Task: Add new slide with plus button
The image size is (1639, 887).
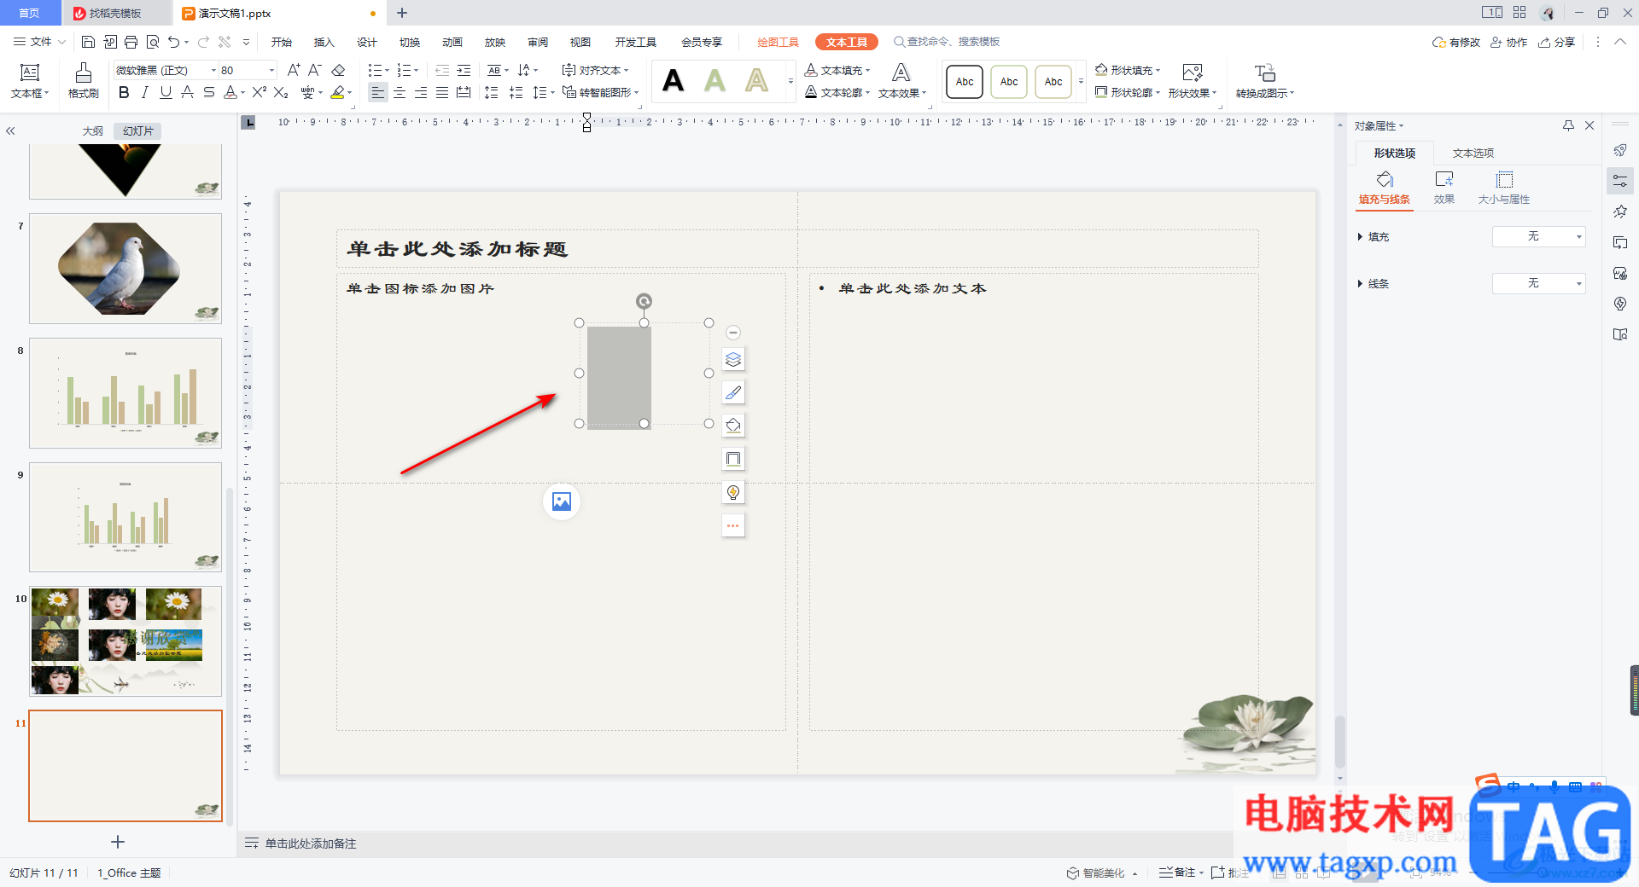Action: [118, 842]
